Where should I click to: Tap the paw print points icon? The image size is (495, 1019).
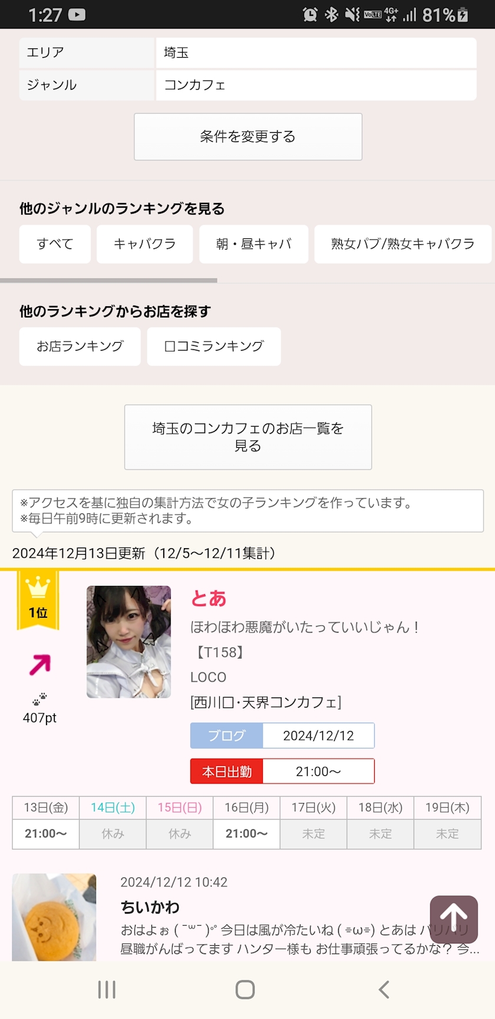(x=39, y=699)
